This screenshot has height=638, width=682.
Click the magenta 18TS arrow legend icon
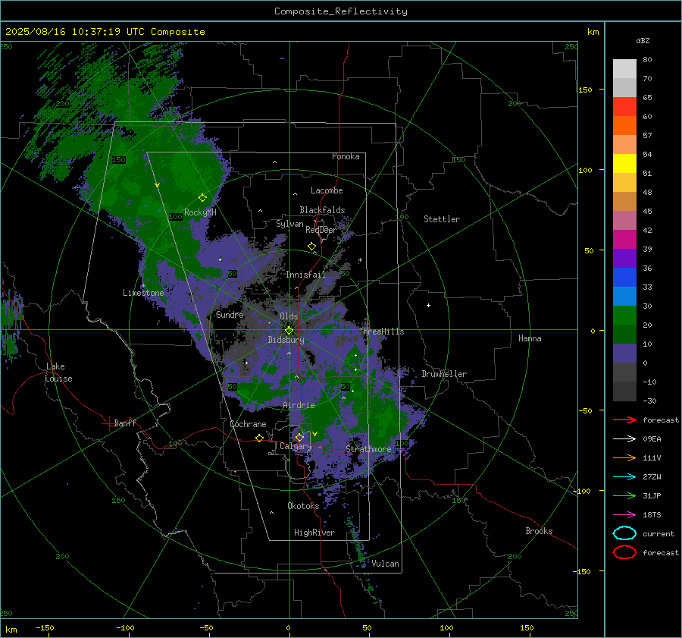624,515
